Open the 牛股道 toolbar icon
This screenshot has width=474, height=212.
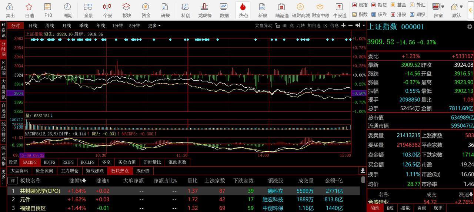click(x=339, y=10)
